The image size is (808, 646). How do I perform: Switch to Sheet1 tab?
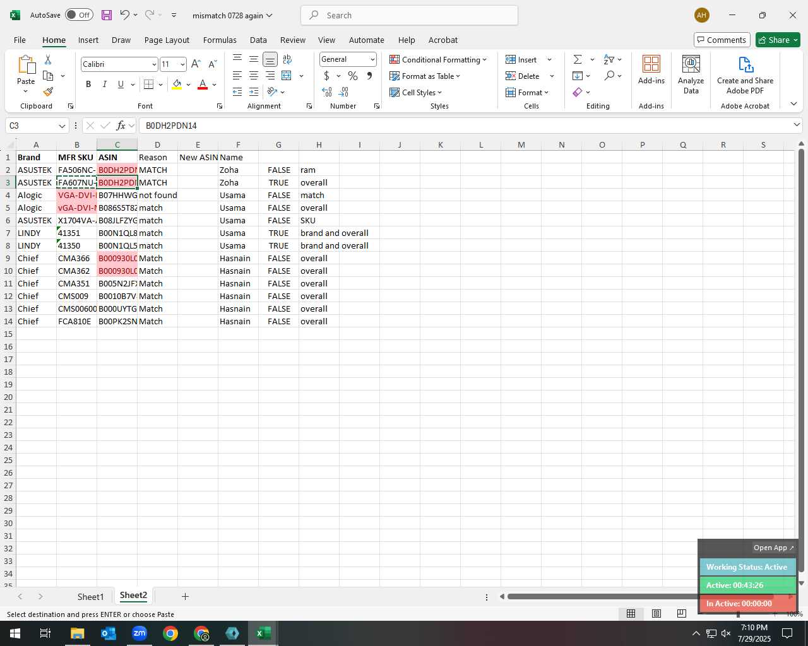[90, 597]
